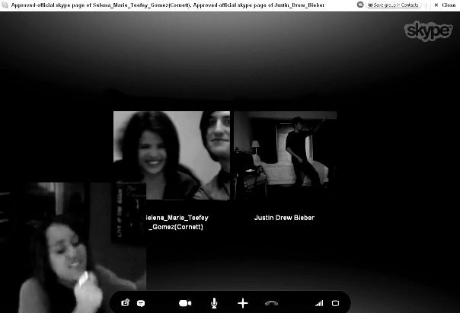
Task: Close the call window via Close button
Action: click(445, 5)
